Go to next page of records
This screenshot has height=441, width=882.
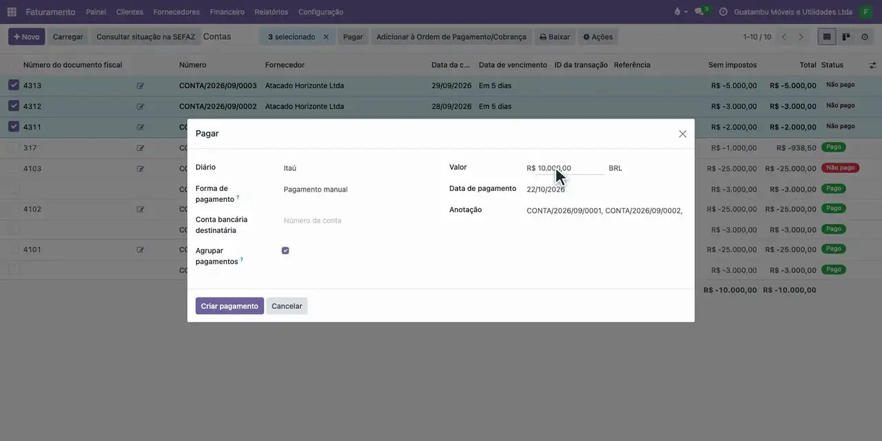point(801,37)
